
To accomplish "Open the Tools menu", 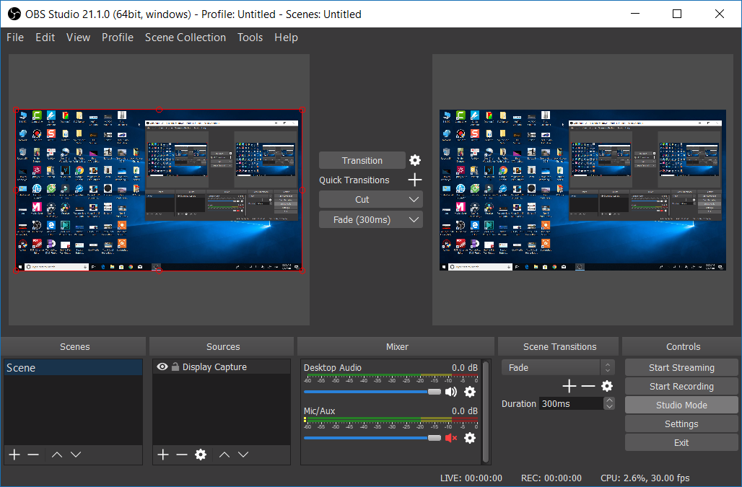I will click(x=250, y=37).
